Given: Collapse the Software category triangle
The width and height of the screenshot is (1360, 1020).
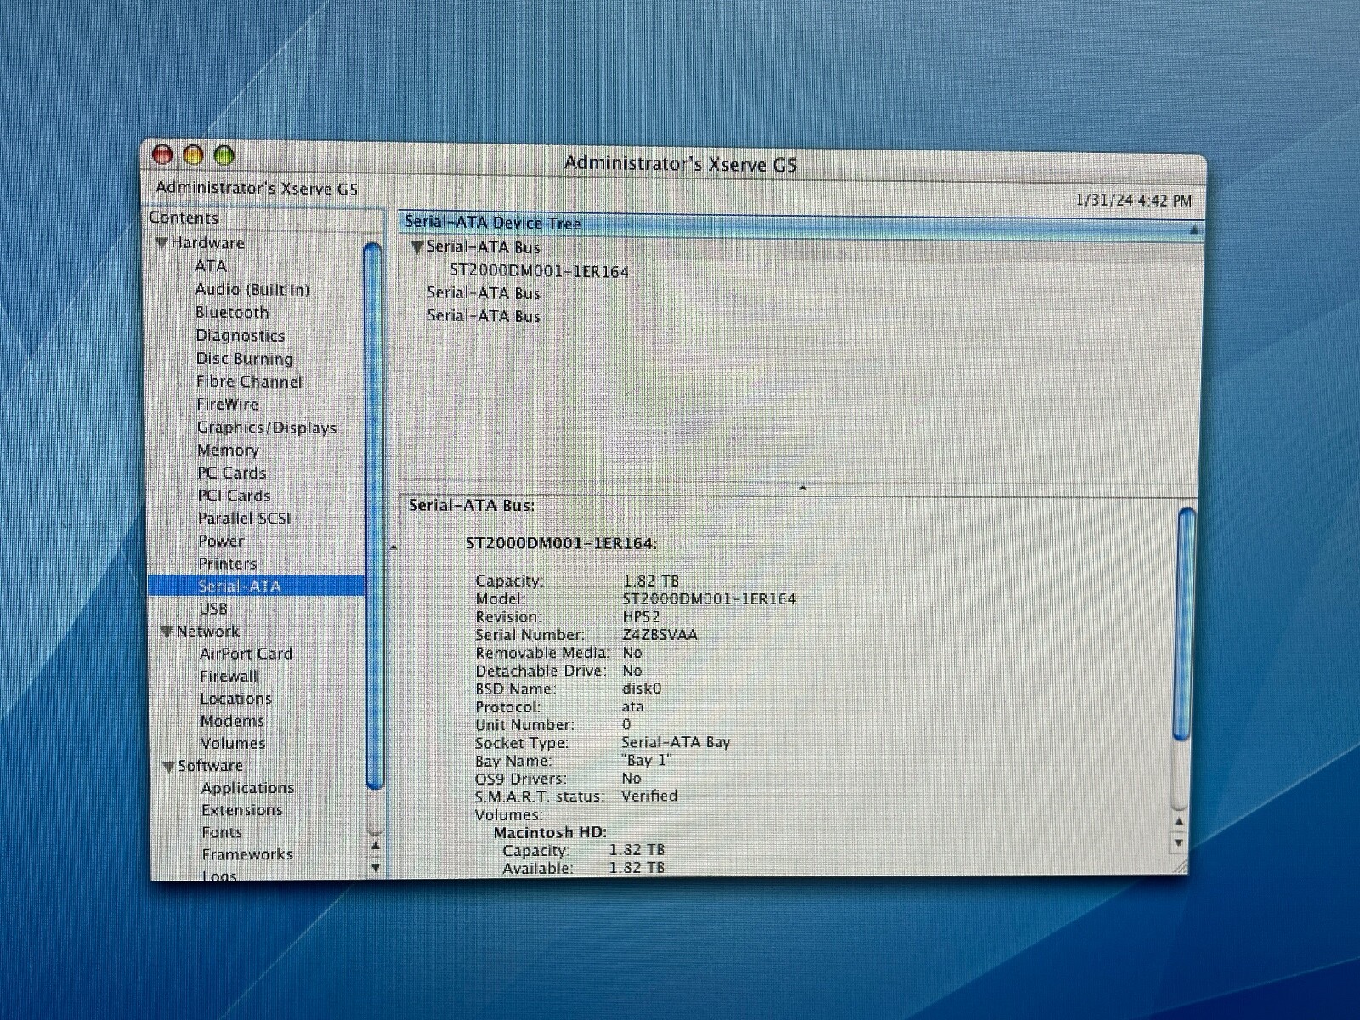Looking at the screenshot, I should pos(167,765).
